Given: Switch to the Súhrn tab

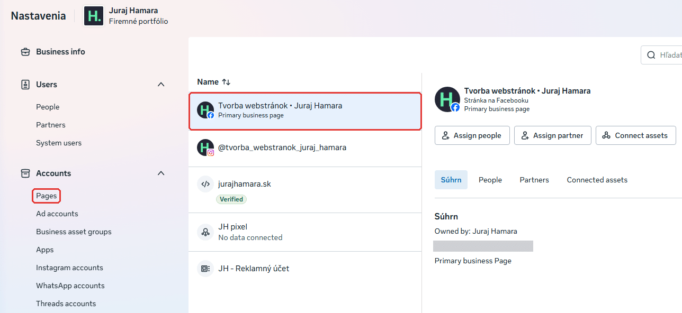Looking at the screenshot, I should click(451, 180).
